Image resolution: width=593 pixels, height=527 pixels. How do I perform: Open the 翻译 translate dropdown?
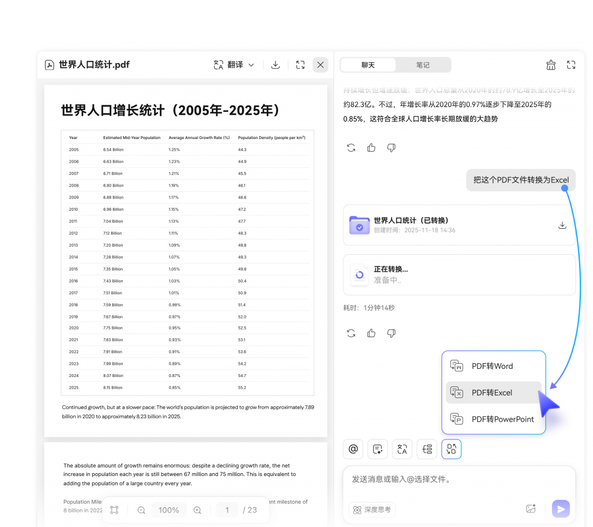[233, 64]
